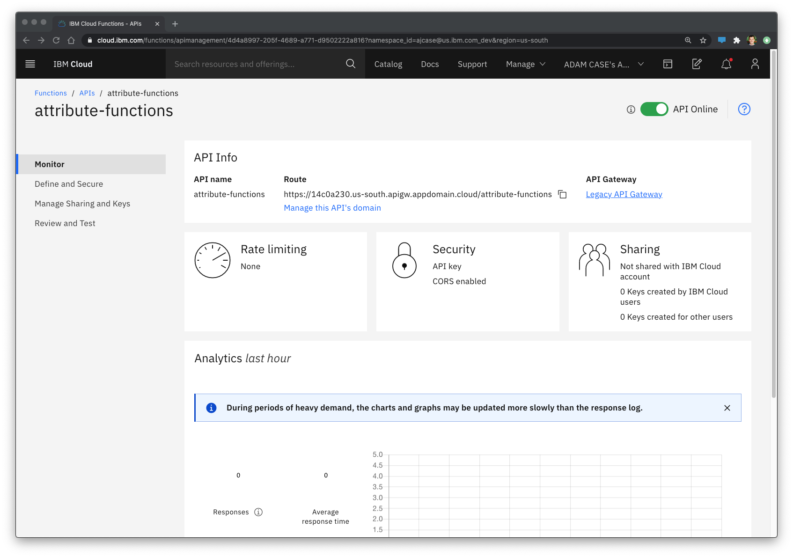Screen dimensions: 793x557
Task: Go to the browser home page
Action: click(x=71, y=40)
